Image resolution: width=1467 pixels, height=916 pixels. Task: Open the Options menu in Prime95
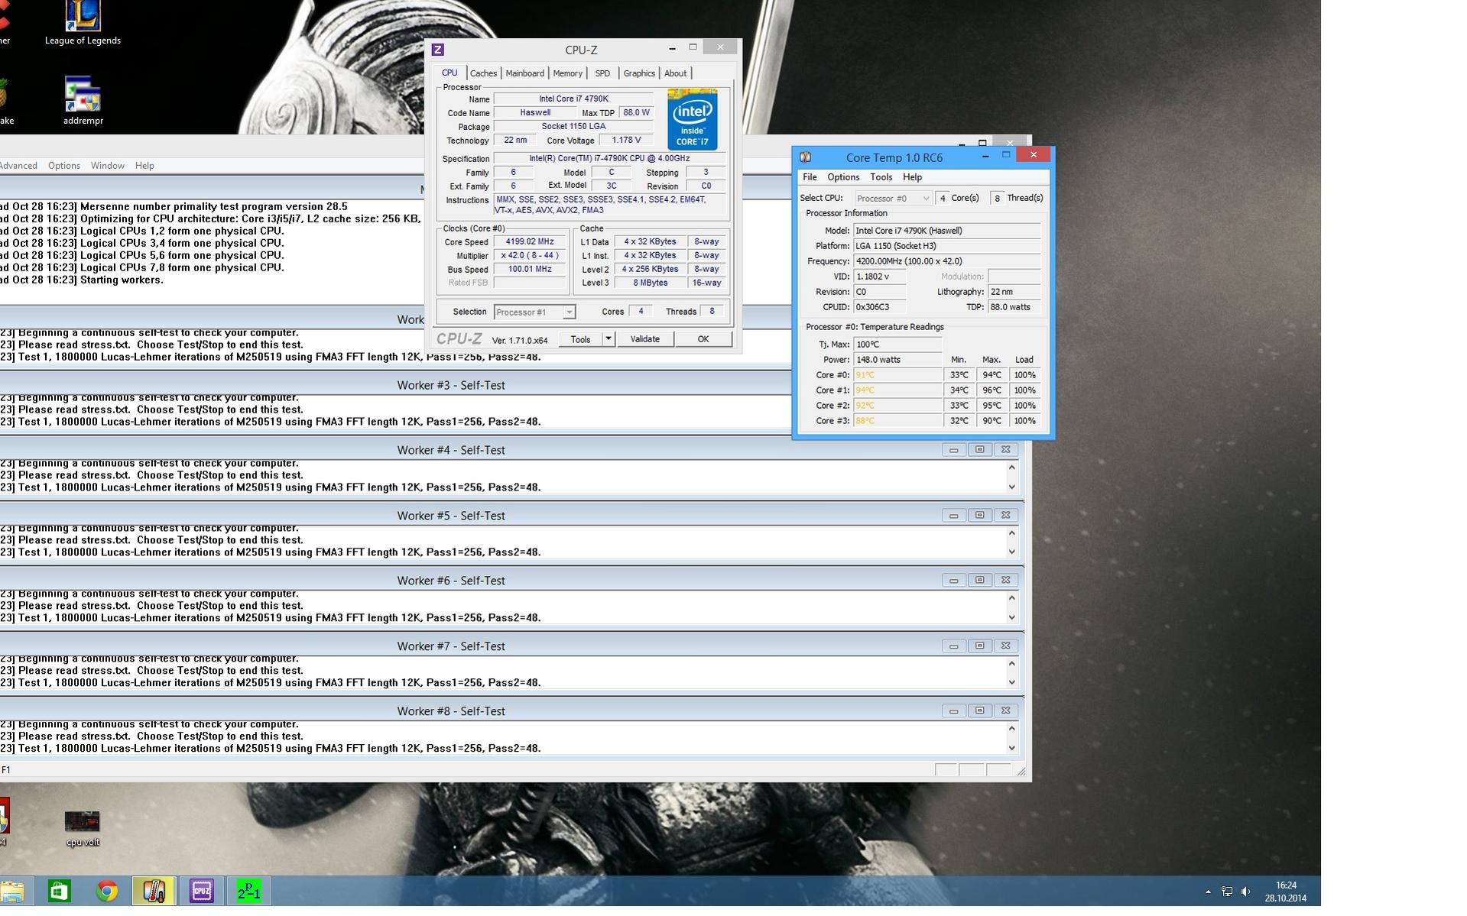coord(64,166)
